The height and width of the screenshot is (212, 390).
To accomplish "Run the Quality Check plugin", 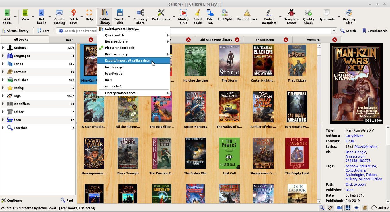I will (309, 17).
